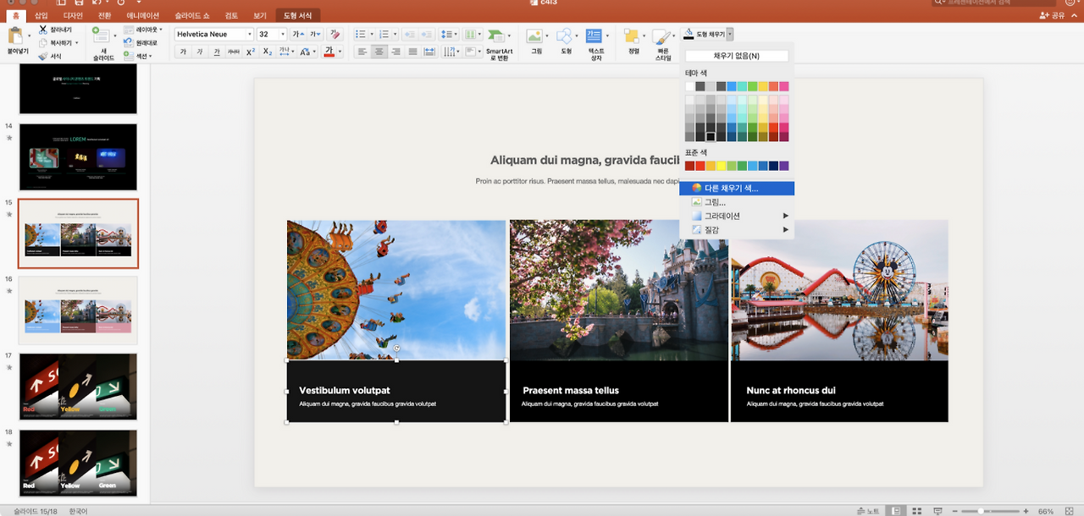Open the font size 32 dropdown
This screenshot has height=516, width=1084.
[282, 35]
